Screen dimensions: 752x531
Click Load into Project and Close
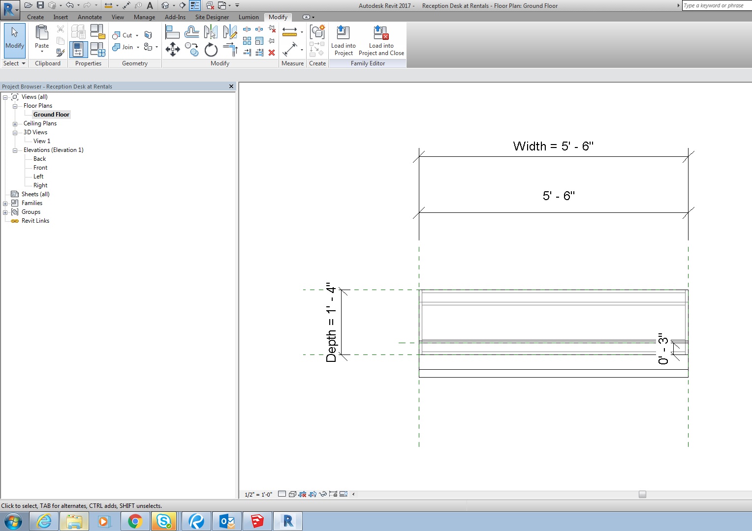pos(381,40)
